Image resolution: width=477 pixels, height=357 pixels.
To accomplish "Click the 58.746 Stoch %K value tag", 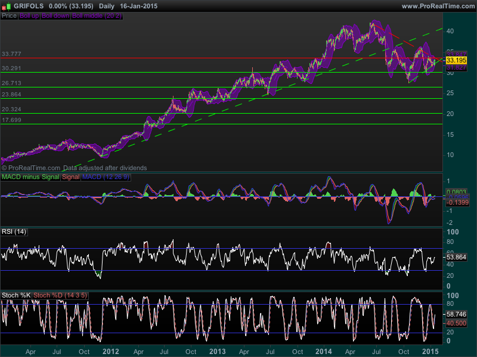I will coord(456,314).
